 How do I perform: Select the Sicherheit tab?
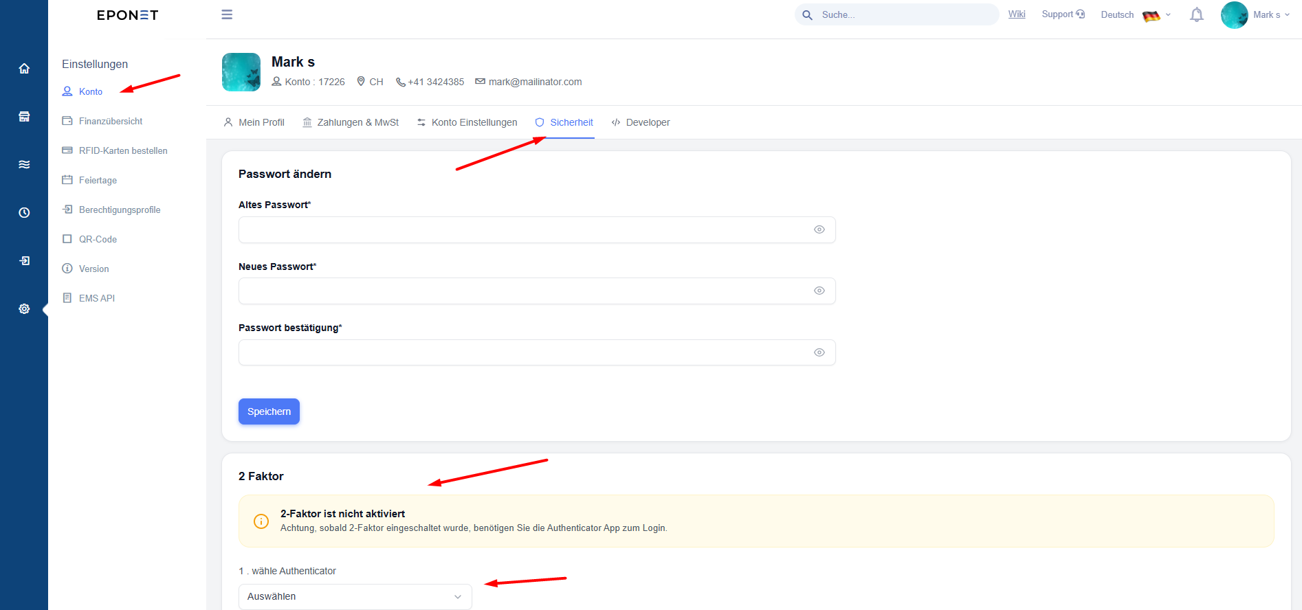[x=564, y=122]
